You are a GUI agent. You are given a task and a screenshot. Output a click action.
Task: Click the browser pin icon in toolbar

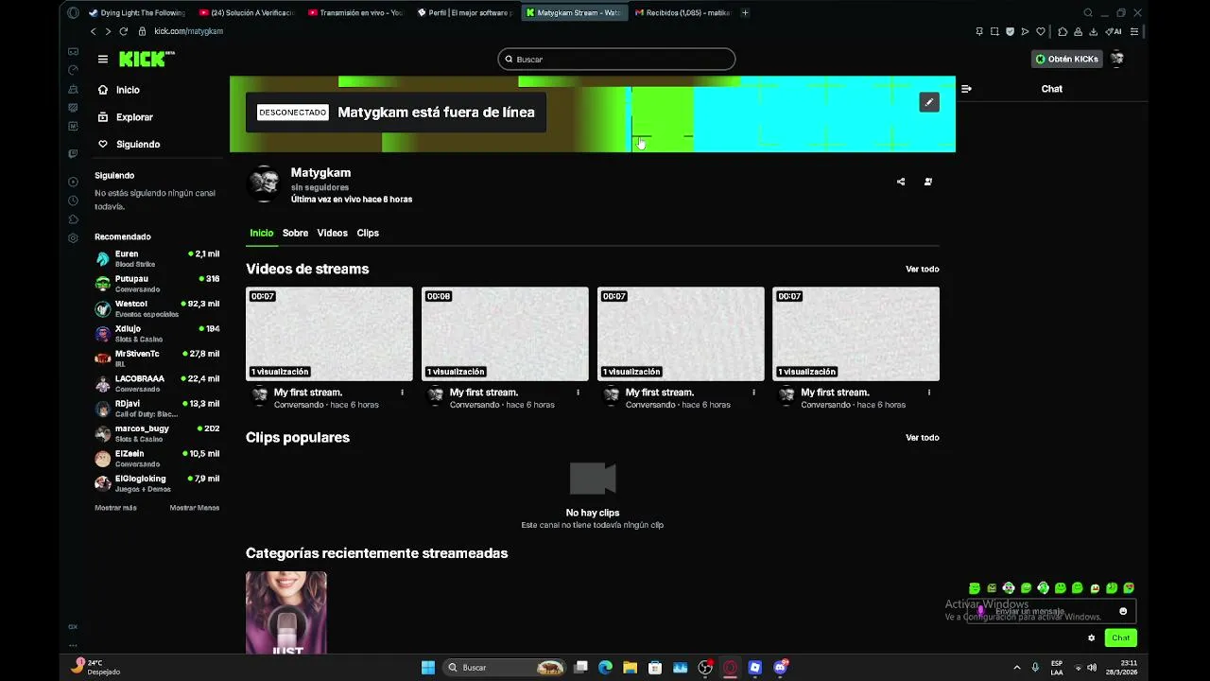pyautogui.click(x=979, y=31)
